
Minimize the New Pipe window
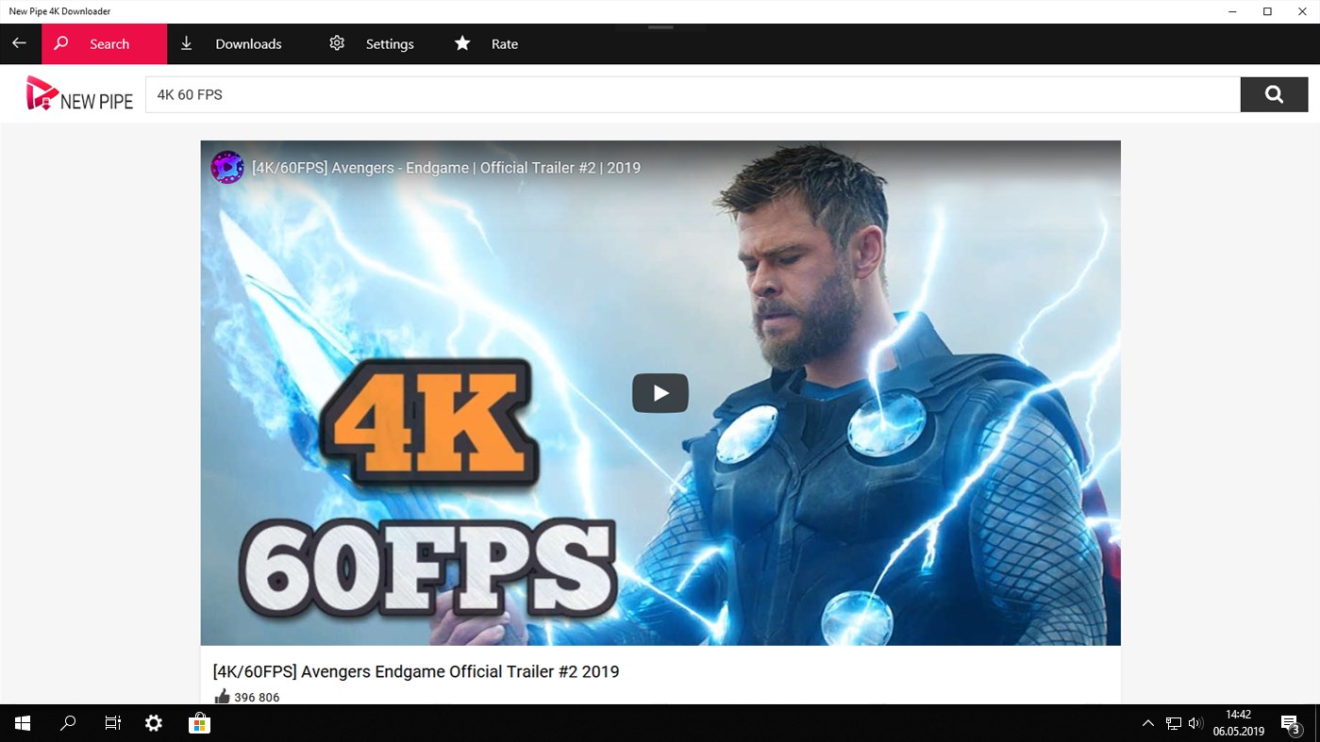1233,11
